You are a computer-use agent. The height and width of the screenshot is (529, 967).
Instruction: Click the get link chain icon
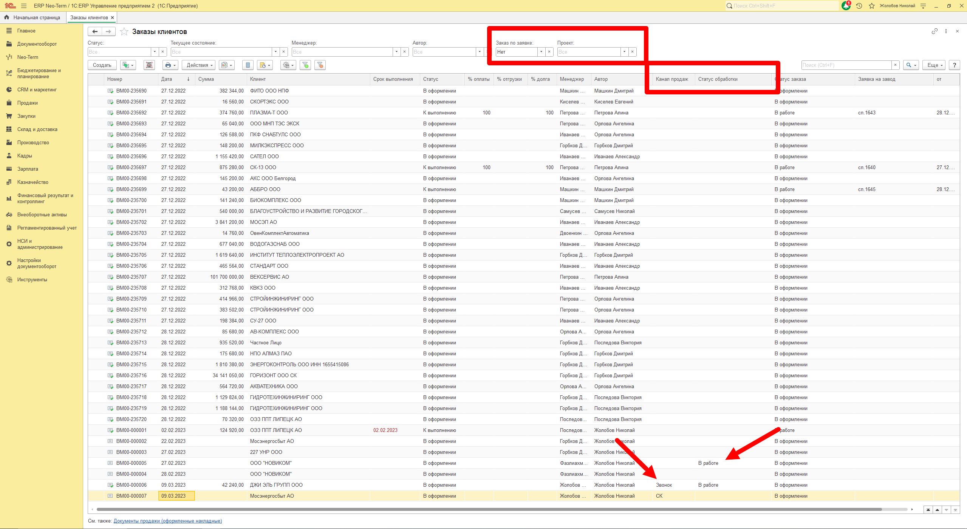[x=935, y=31]
